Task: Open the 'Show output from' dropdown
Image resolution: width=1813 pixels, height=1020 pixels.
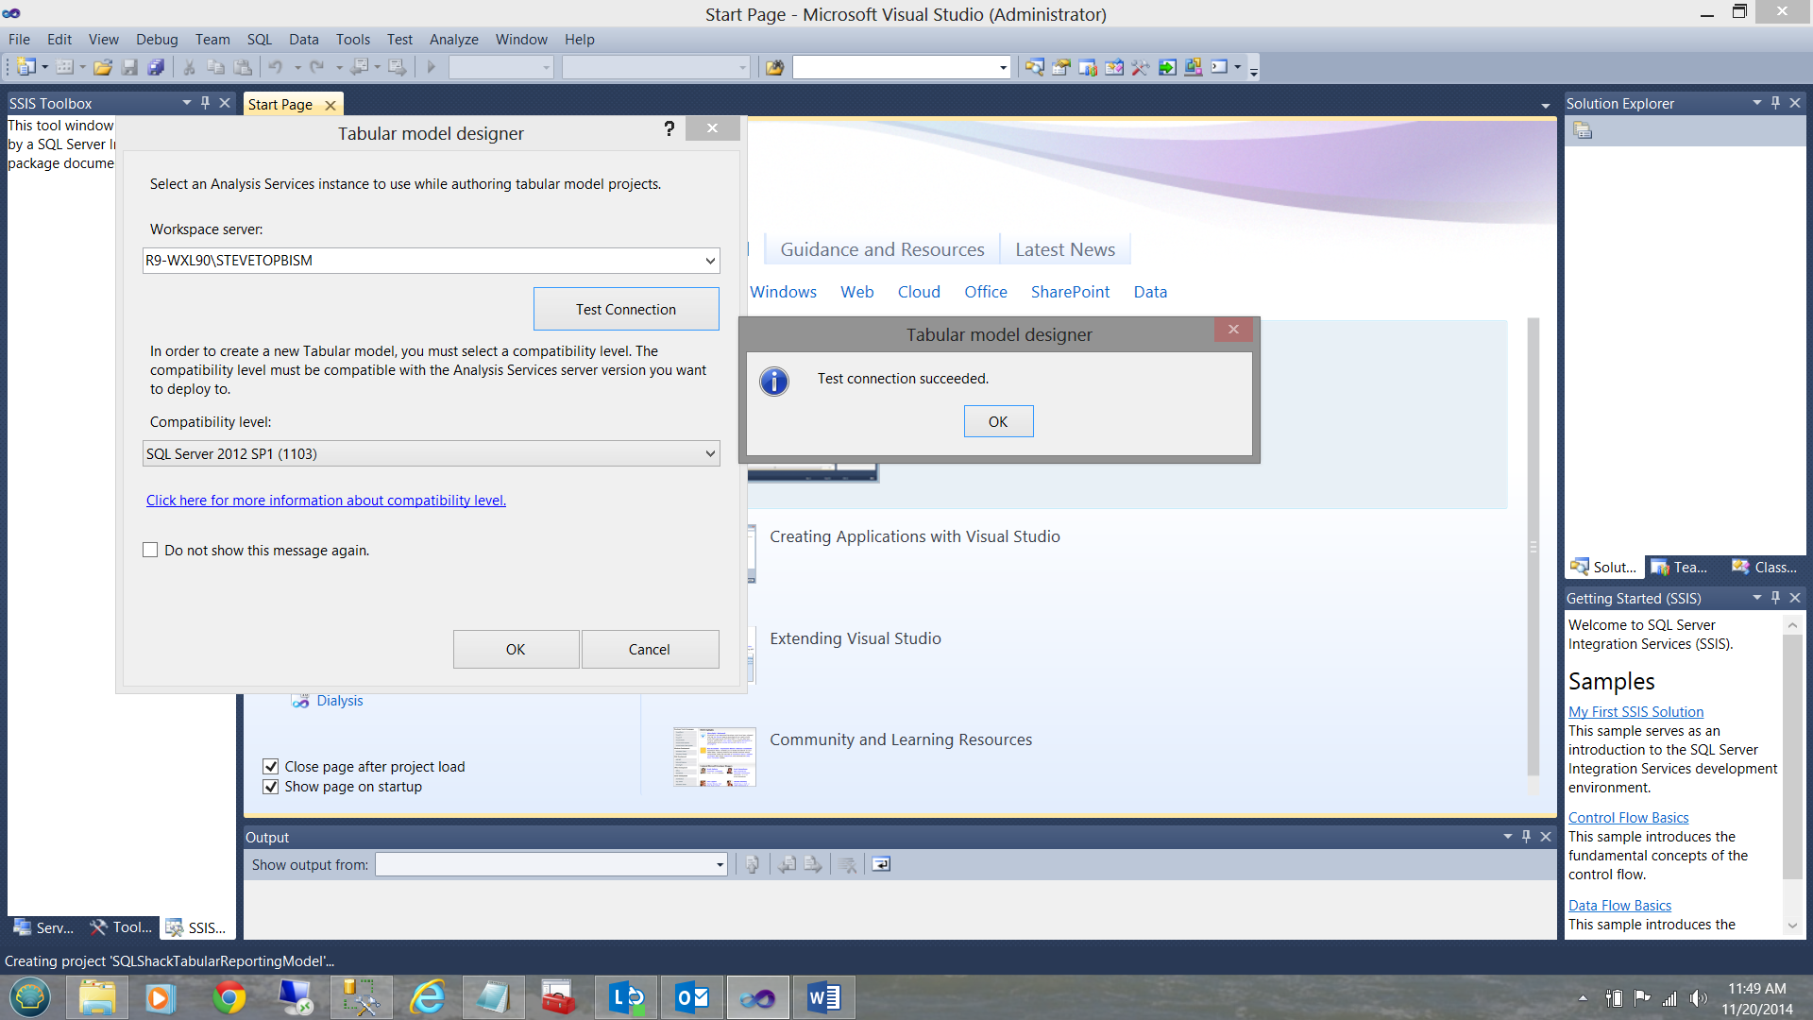Action: pos(719,864)
